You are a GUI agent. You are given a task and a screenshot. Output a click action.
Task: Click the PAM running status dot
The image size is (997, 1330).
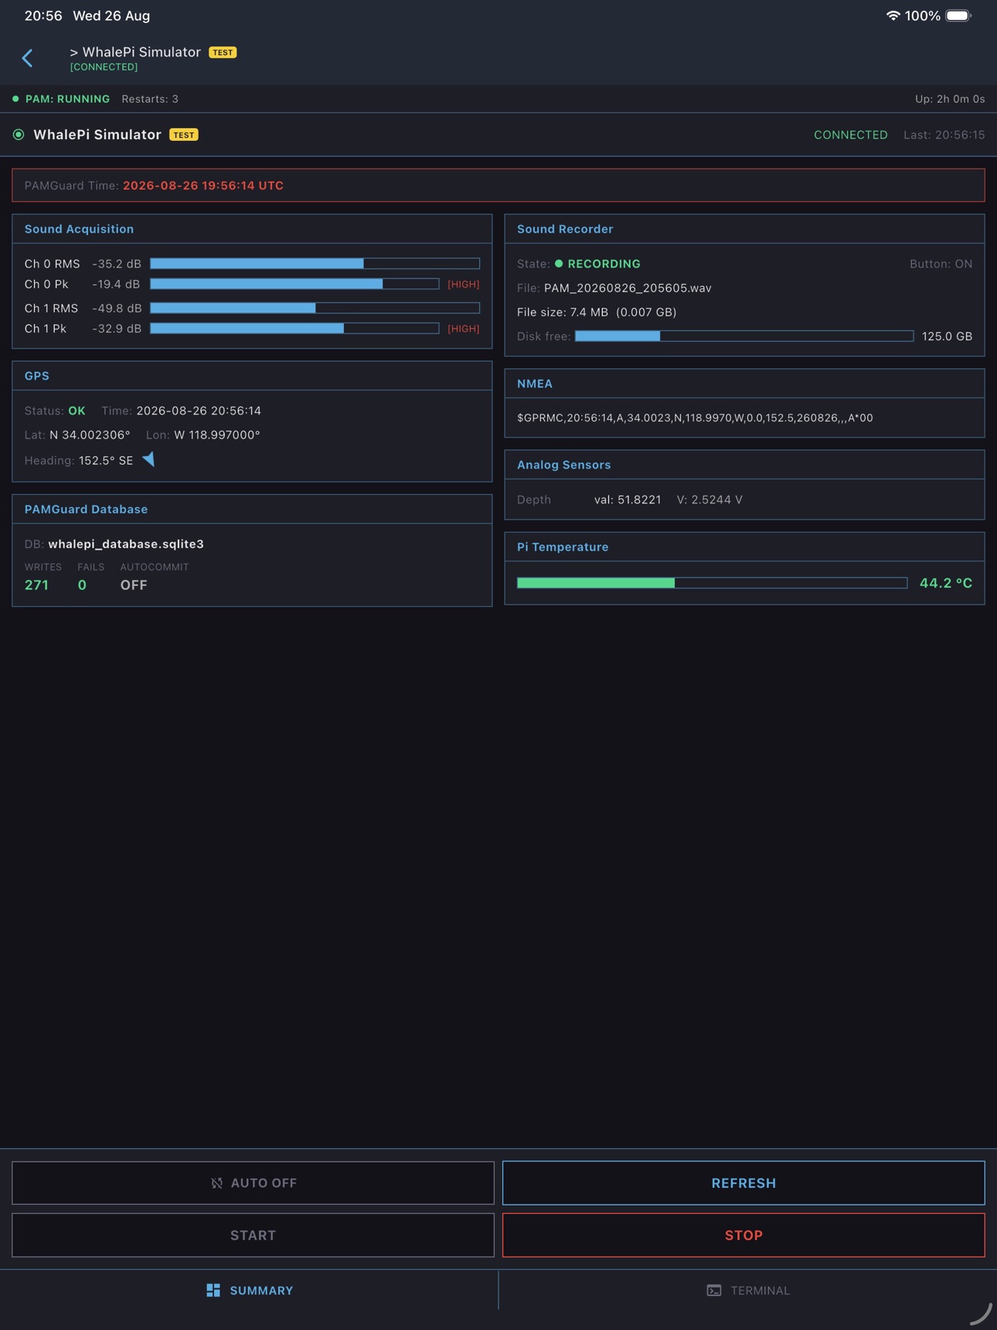(15, 99)
